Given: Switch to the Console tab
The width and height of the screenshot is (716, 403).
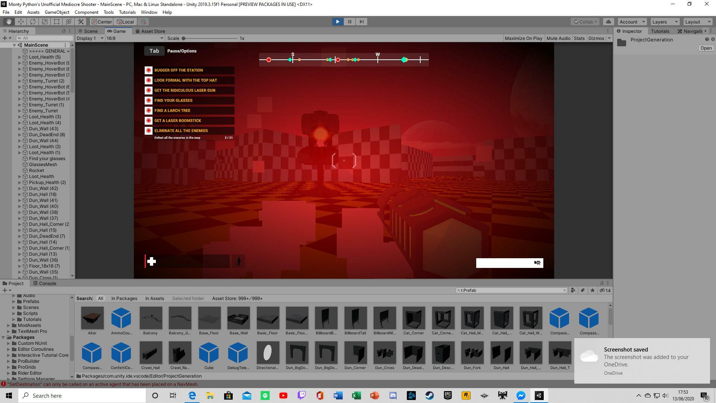Looking at the screenshot, I should tap(45, 283).
